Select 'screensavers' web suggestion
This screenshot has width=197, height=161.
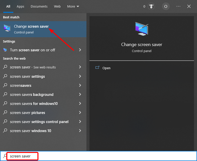43,85
